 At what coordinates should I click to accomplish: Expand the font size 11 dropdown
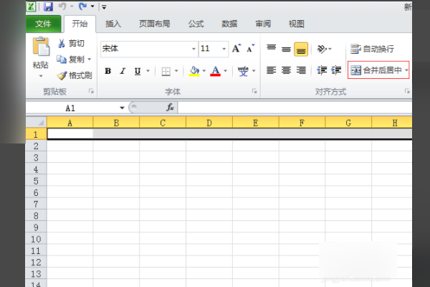[x=224, y=49]
